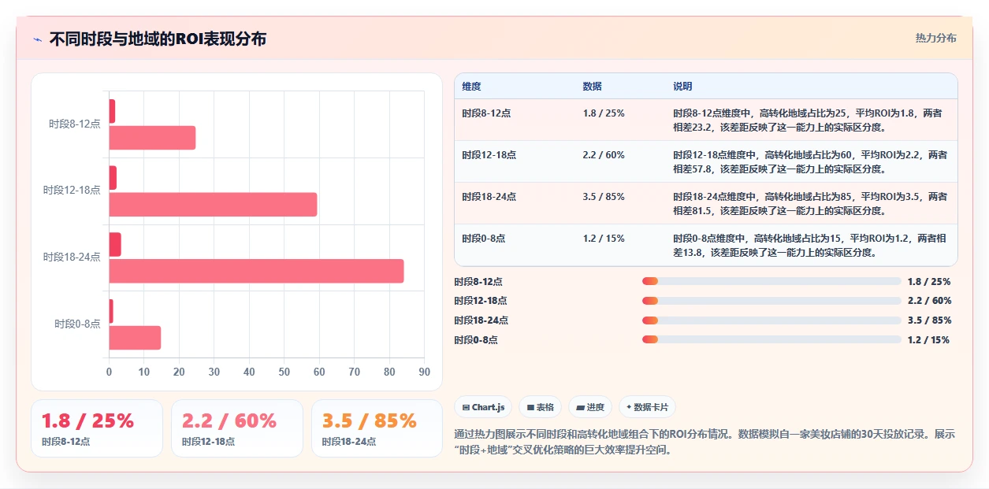
Task: Click the description mentioning 两者相差81.5
Action: (x=810, y=203)
